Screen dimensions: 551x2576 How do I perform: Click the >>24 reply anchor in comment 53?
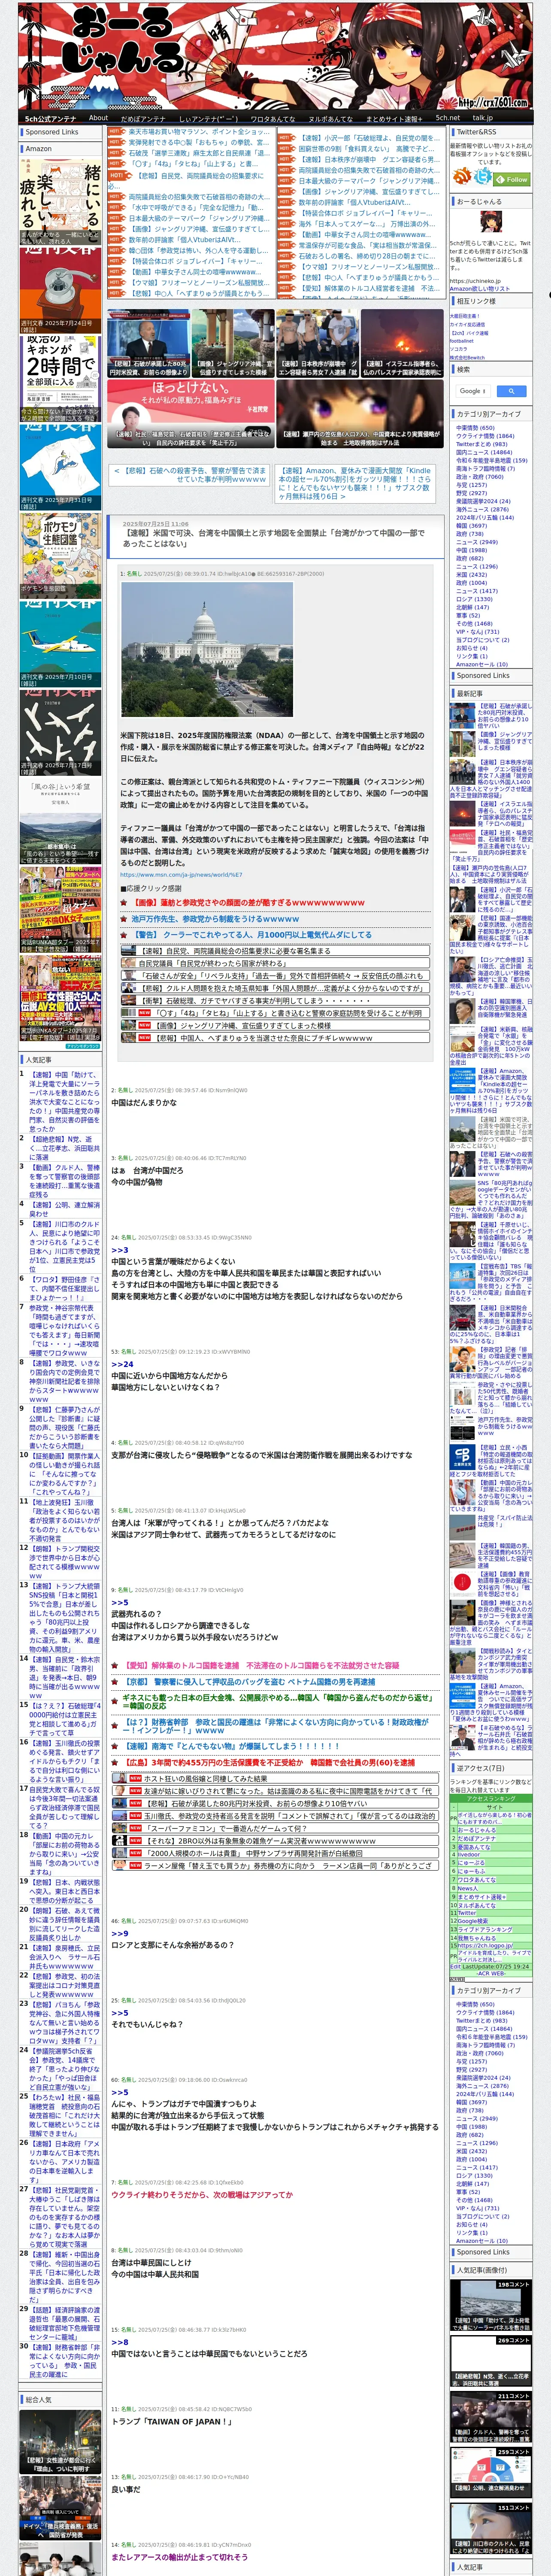coord(122,1364)
